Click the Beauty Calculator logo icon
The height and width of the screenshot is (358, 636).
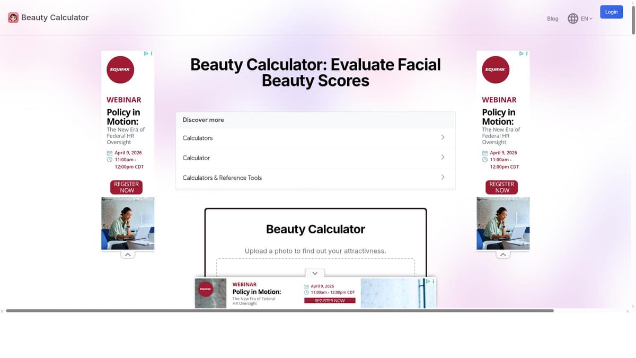click(13, 18)
